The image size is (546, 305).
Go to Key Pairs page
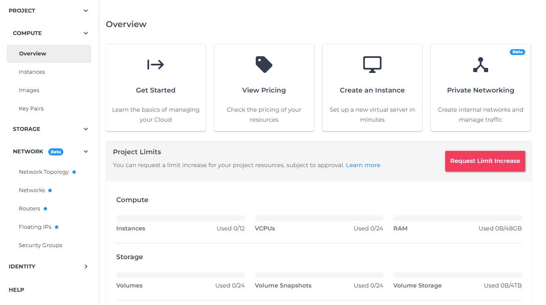click(31, 109)
